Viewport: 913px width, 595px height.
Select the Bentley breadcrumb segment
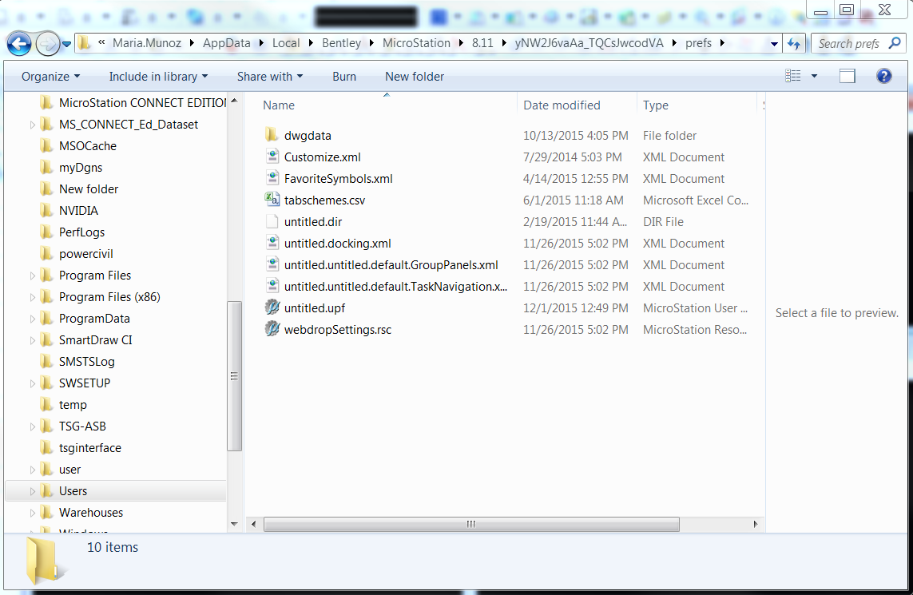[341, 43]
